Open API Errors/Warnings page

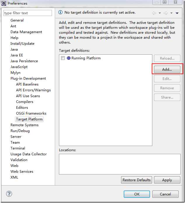(33, 90)
